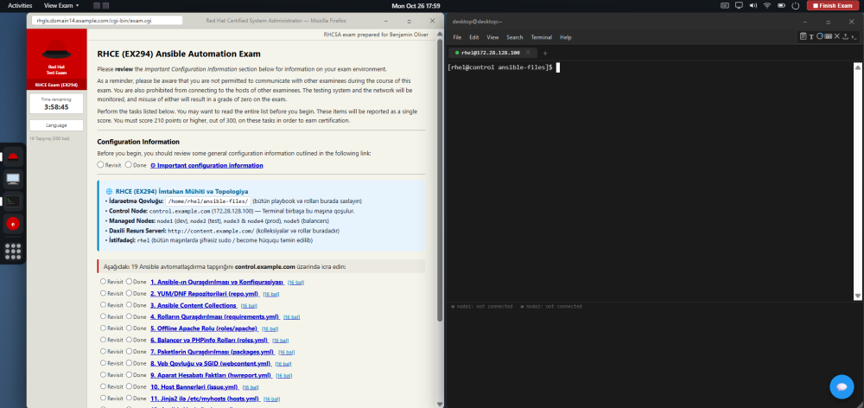Select Revisit for task 1 Ansible-ın Quraşdırılması
The height and width of the screenshot is (408, 864).
pos(103,282)
